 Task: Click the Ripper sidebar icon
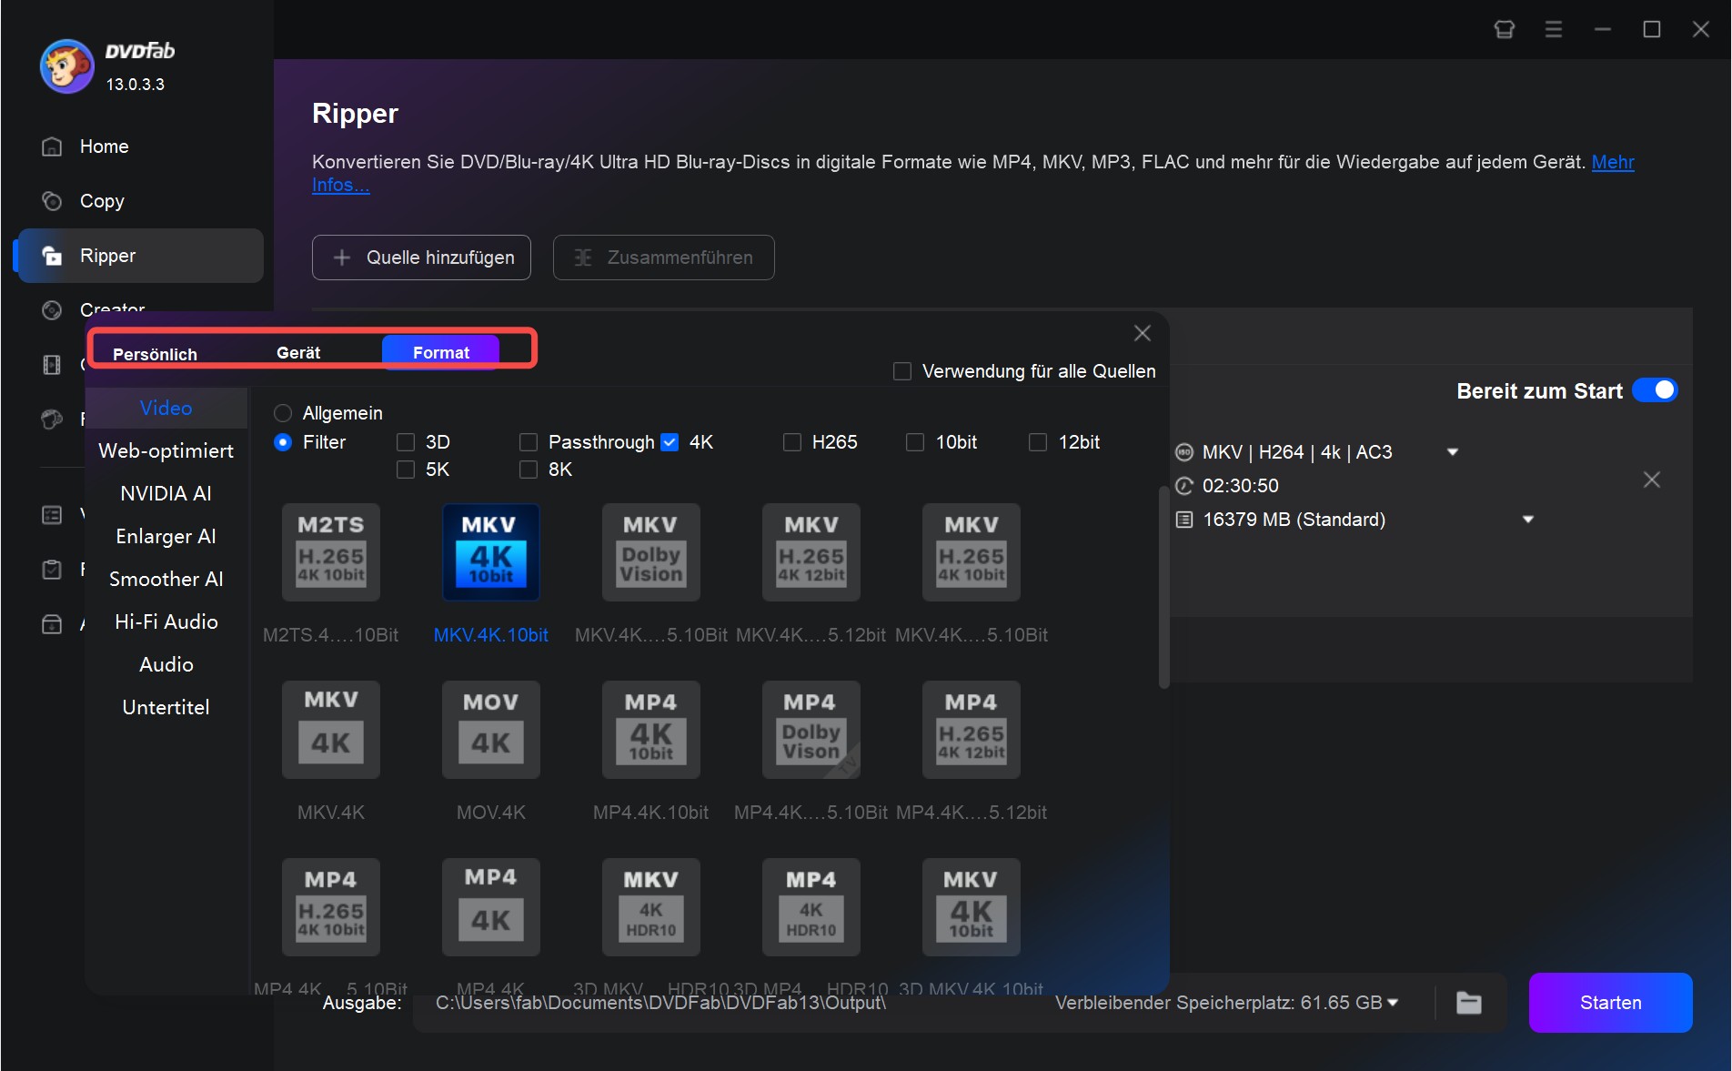pos(52,256)
